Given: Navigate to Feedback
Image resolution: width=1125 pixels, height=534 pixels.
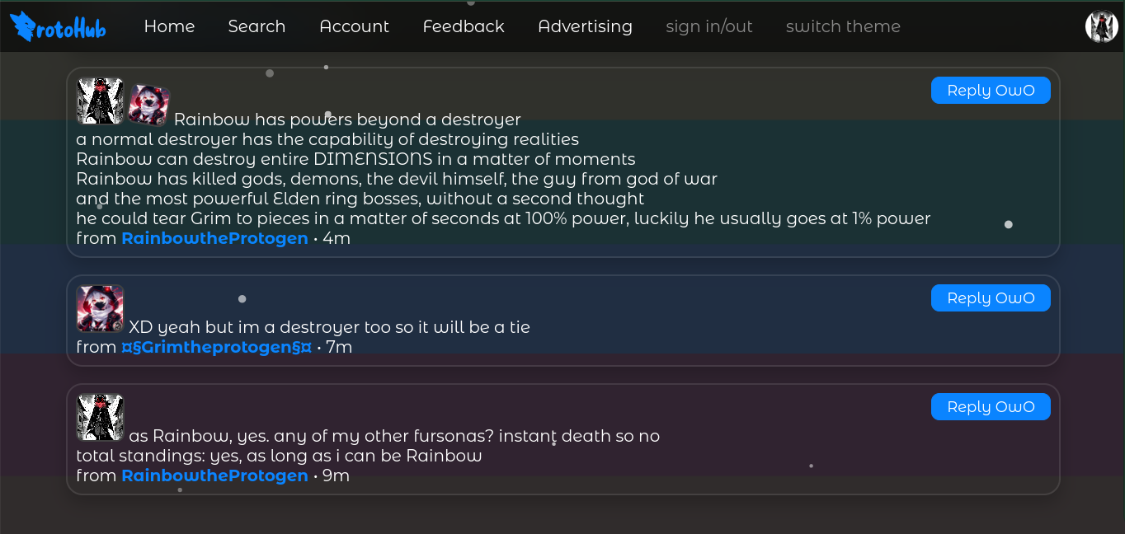Looking at the screenshot, I should click(x=464, y=26).
